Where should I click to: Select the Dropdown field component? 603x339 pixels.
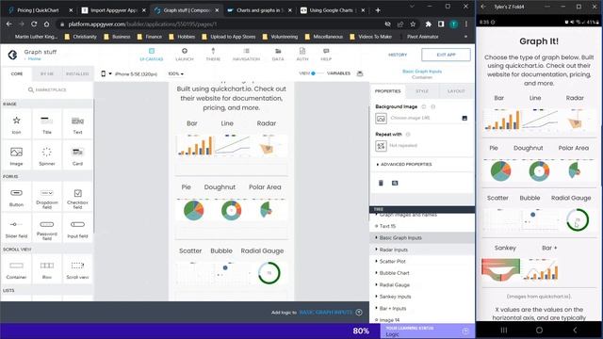pyautogui.click(x=47, y=197)
